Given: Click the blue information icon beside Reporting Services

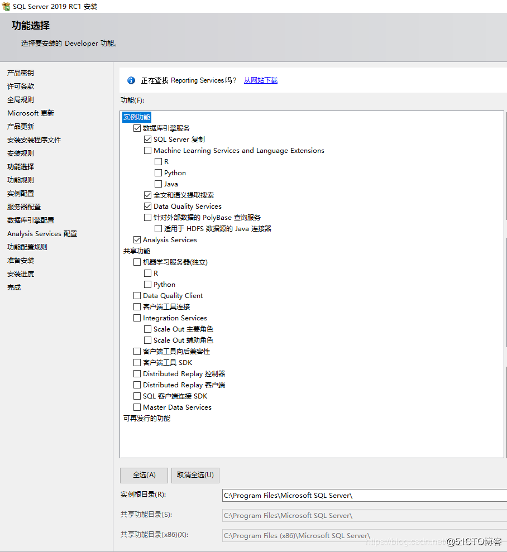Looking at the screenshot, I should click(131, 80).
